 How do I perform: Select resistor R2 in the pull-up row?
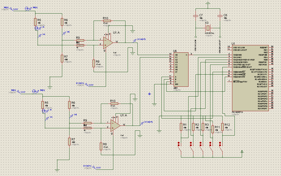193,127
